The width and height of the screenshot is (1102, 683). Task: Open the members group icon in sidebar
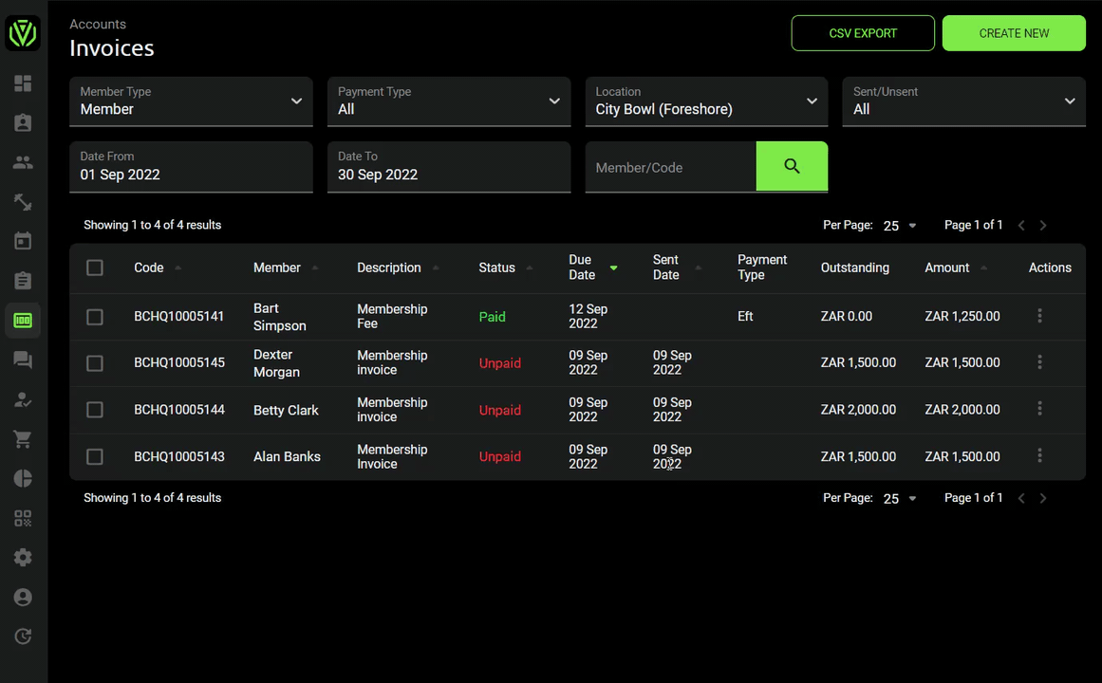click(x=23, y=162)
